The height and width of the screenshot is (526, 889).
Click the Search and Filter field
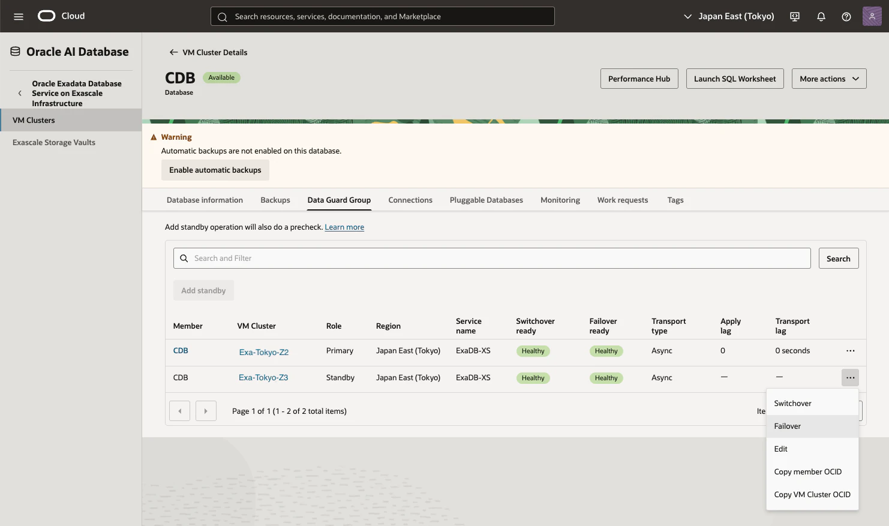(x=492, y=259)
